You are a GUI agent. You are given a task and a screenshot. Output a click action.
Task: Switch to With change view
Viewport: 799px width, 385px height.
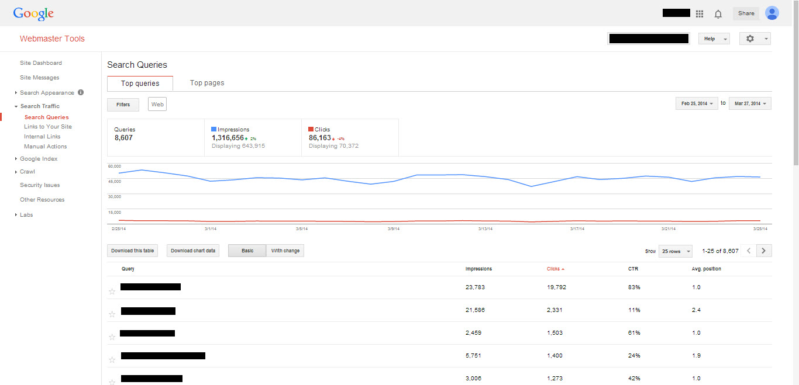tap(285, 251)
